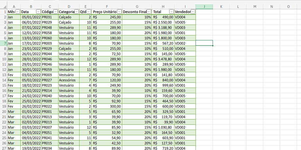Select column M header

click(255, 7)
